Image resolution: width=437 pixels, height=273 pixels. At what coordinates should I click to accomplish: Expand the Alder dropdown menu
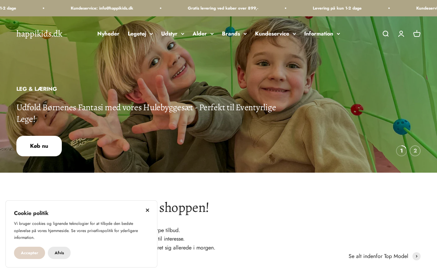(203, 34)
